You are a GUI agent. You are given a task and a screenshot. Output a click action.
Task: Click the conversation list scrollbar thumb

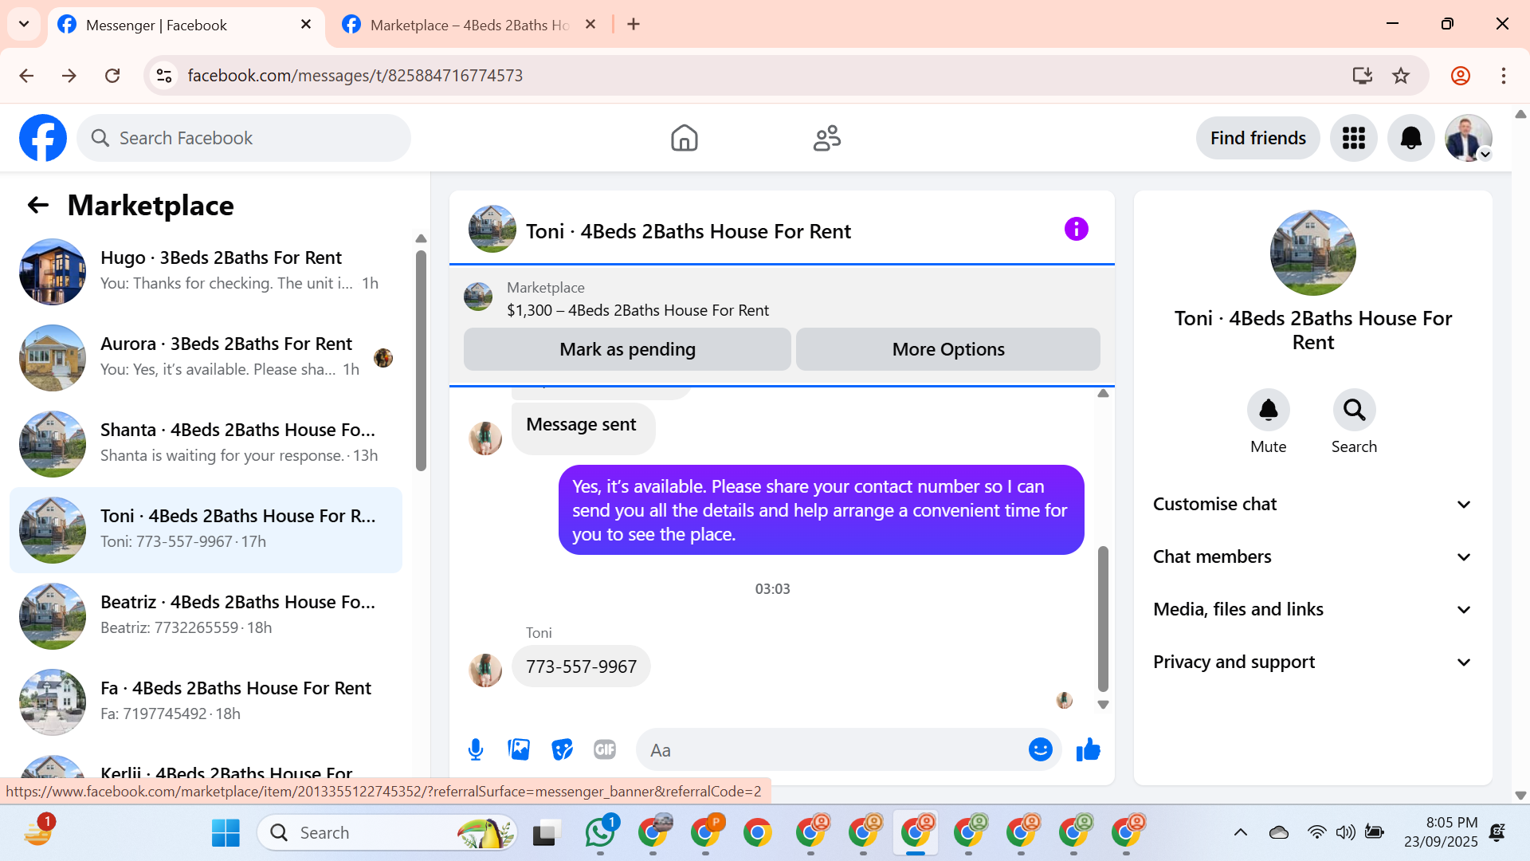pyautogui.click(x=421, y=360)
